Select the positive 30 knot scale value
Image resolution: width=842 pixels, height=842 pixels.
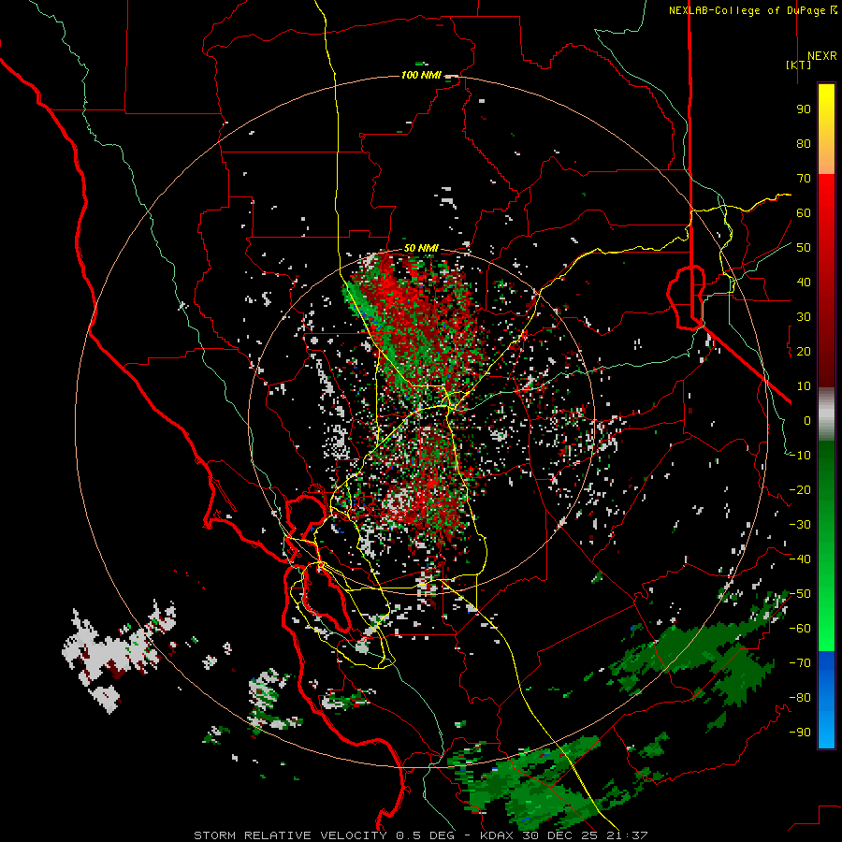coord(804,317)
